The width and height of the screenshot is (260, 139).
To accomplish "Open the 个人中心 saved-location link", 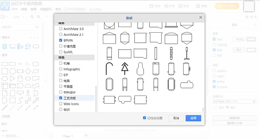I will pyautogui.click(x=95, y=9).
